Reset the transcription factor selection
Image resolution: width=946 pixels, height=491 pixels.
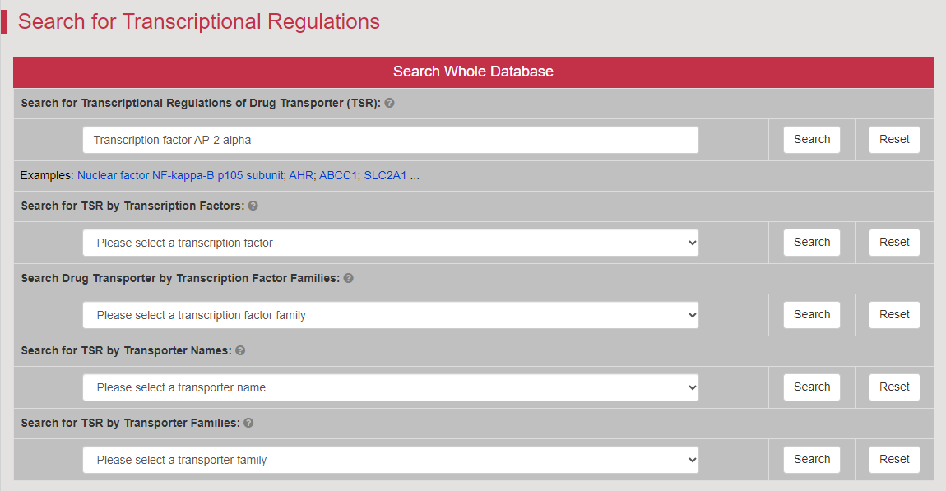894,243
